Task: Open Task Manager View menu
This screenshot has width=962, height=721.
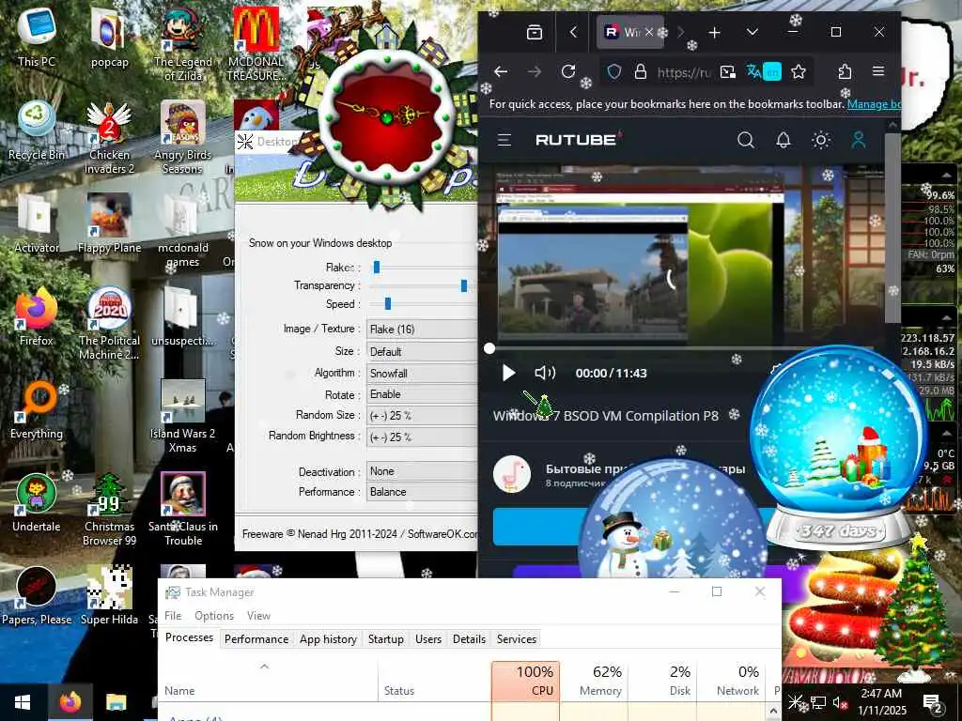Action: click(x=258, y=616)
